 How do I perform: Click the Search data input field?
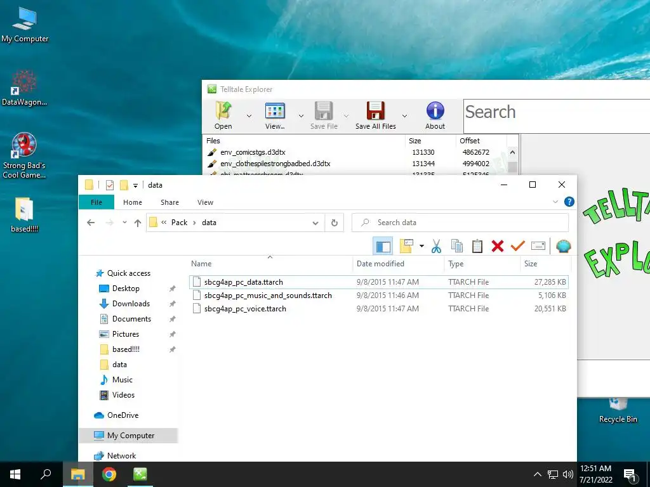460,223
